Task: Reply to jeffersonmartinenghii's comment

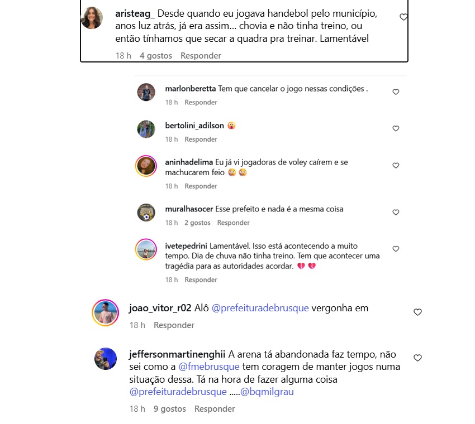Action: click(215, 409)
